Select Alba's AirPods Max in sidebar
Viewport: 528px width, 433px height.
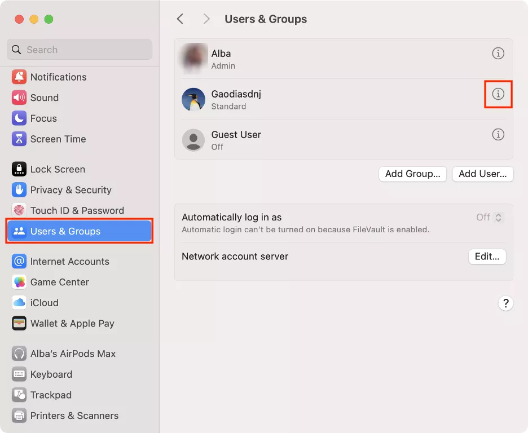click(x=73, y=354)
